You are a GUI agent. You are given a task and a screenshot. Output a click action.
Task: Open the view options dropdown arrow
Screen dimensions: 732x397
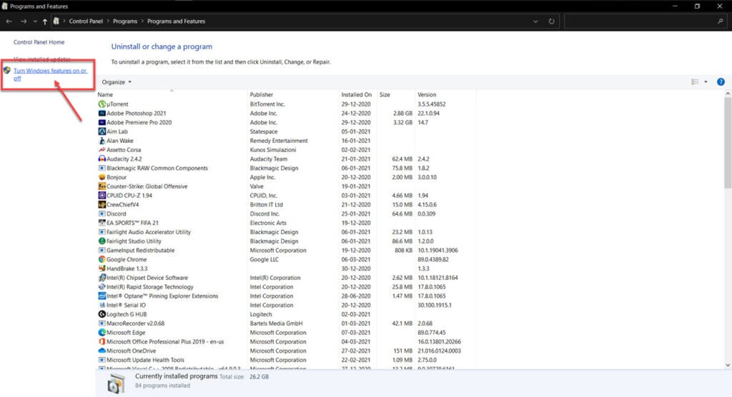click(706, 82)
